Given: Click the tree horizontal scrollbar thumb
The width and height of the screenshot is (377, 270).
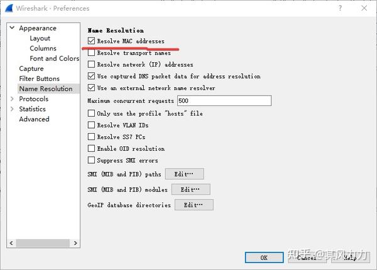Looking at the screenshot, I should tap(43, 243).
